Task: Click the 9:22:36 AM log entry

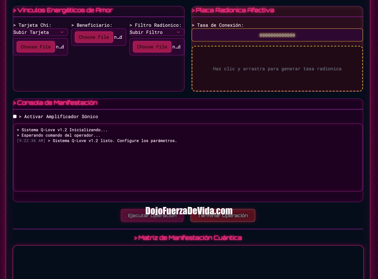Action: tap(97, 141)
